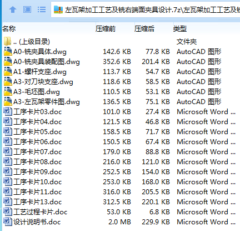Click dwg icon of A3-左瓦架零件图.dwg
240x231 pixels.
[x=8, y=101]
